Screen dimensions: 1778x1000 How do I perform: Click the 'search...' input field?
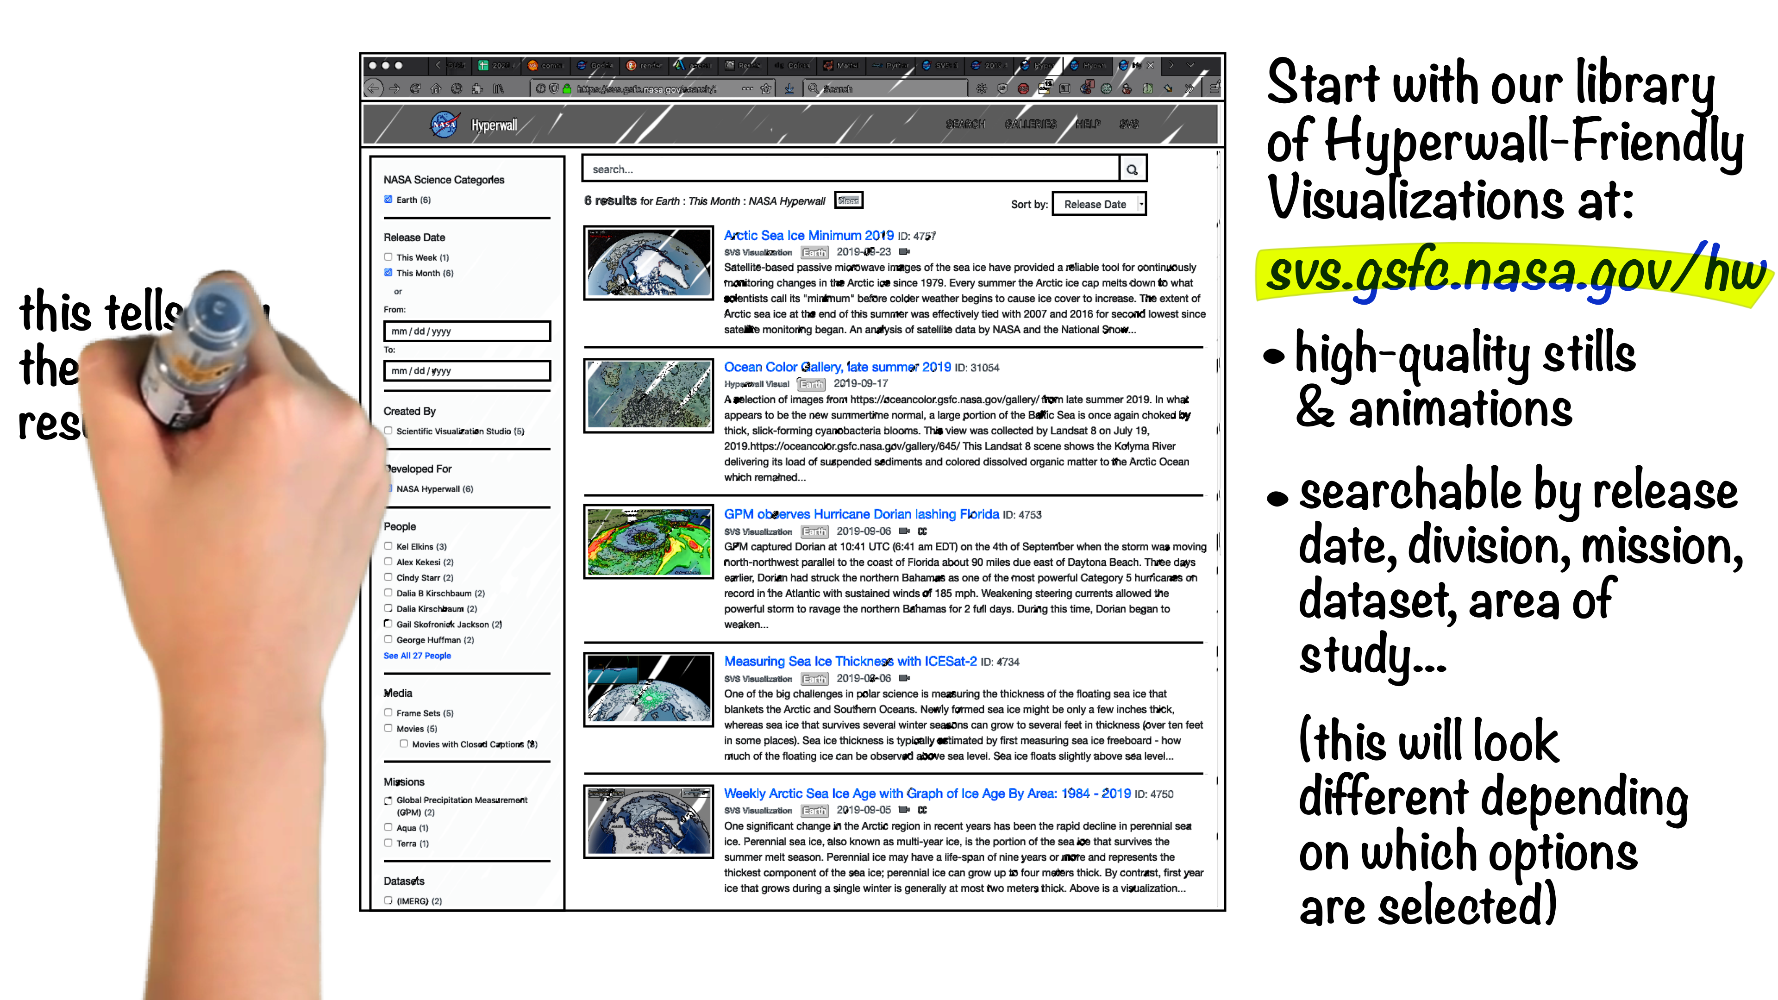point(851,169)
